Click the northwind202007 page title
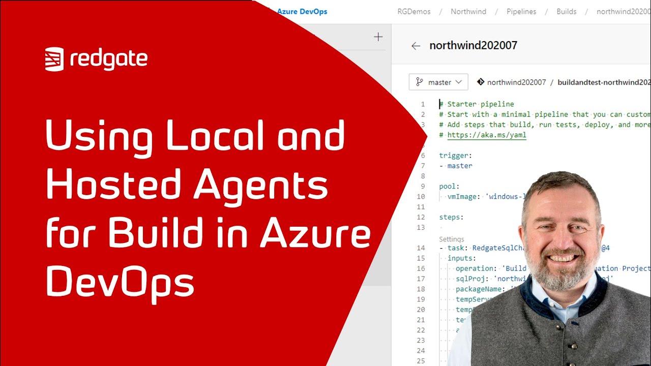 click(x=473, y=45)
